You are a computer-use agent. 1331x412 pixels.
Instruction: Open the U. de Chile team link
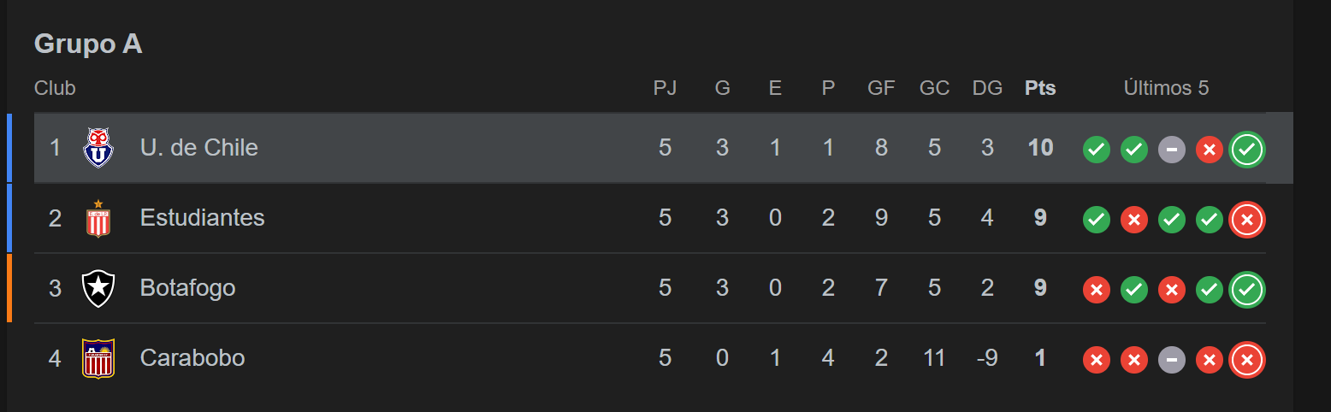click(199, 148)
